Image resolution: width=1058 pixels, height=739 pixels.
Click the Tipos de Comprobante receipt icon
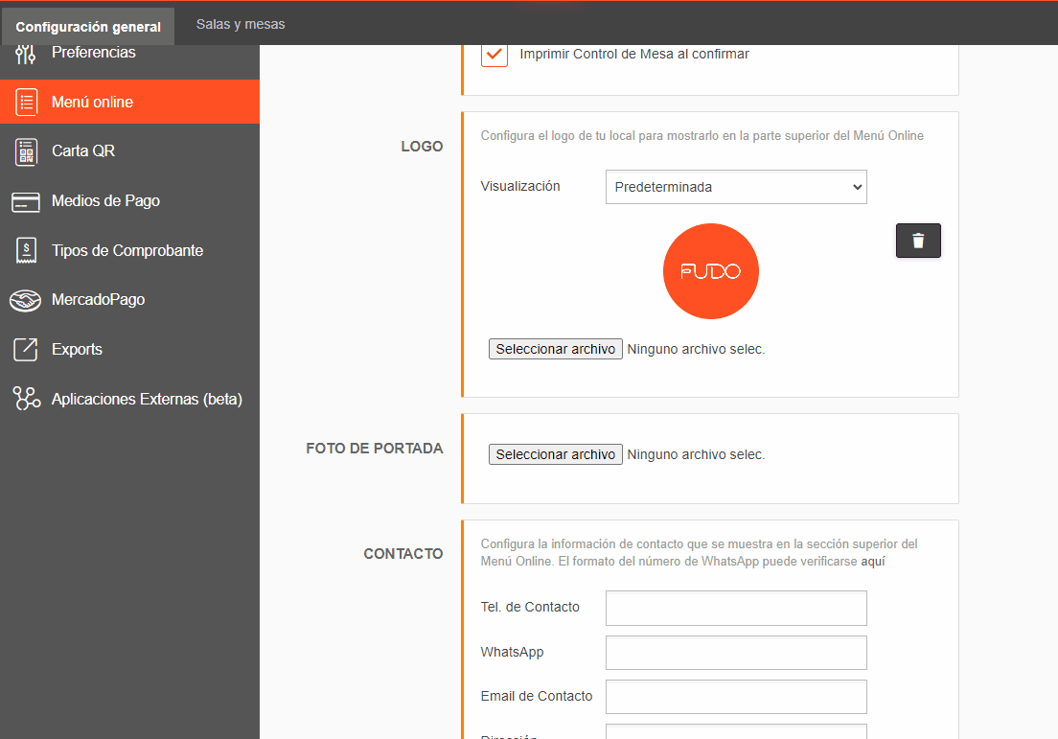tap(26, 250)
